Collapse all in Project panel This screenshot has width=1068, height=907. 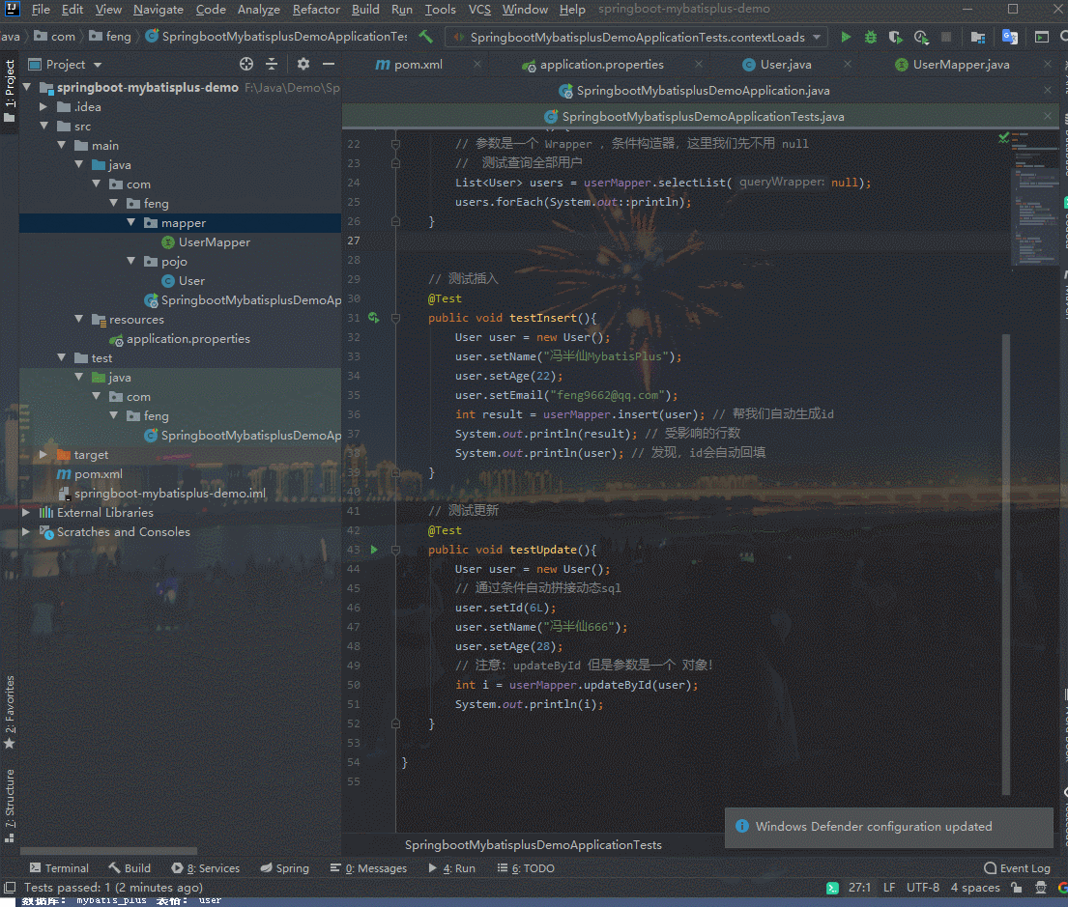pos(272,64)
